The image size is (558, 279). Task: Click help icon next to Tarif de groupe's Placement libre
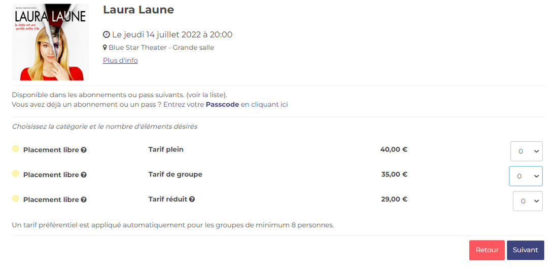point(84,175)
